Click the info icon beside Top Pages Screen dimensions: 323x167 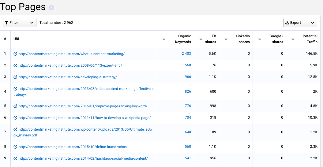tap(51, 8)
